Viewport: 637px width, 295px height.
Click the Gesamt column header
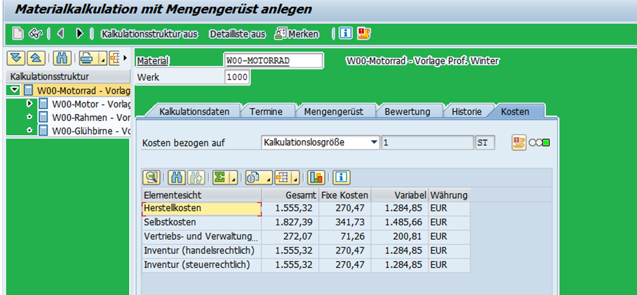(290, 195)
